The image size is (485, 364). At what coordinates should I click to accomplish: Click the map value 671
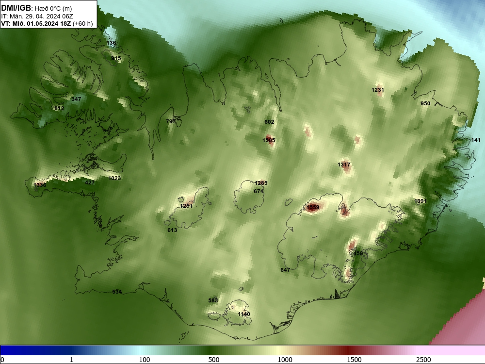259,191
